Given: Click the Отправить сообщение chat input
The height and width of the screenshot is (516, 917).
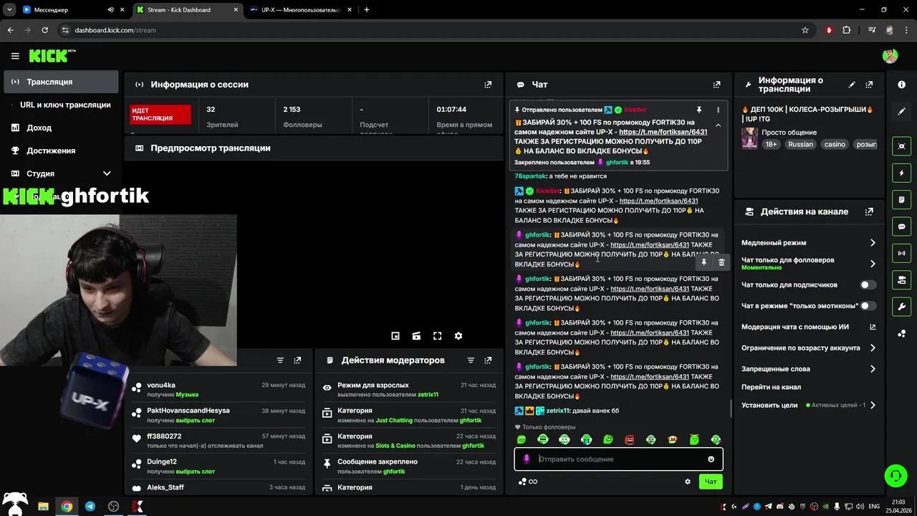Looking at the screenshot, I should 618,459.
